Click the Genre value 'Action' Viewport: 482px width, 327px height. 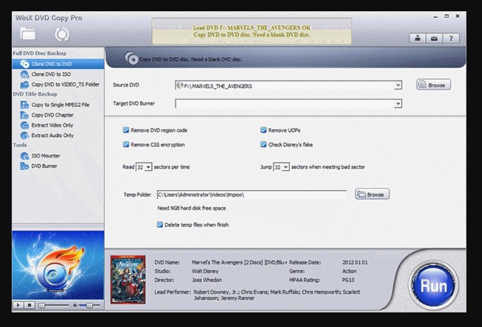click(x=349, y=271)
